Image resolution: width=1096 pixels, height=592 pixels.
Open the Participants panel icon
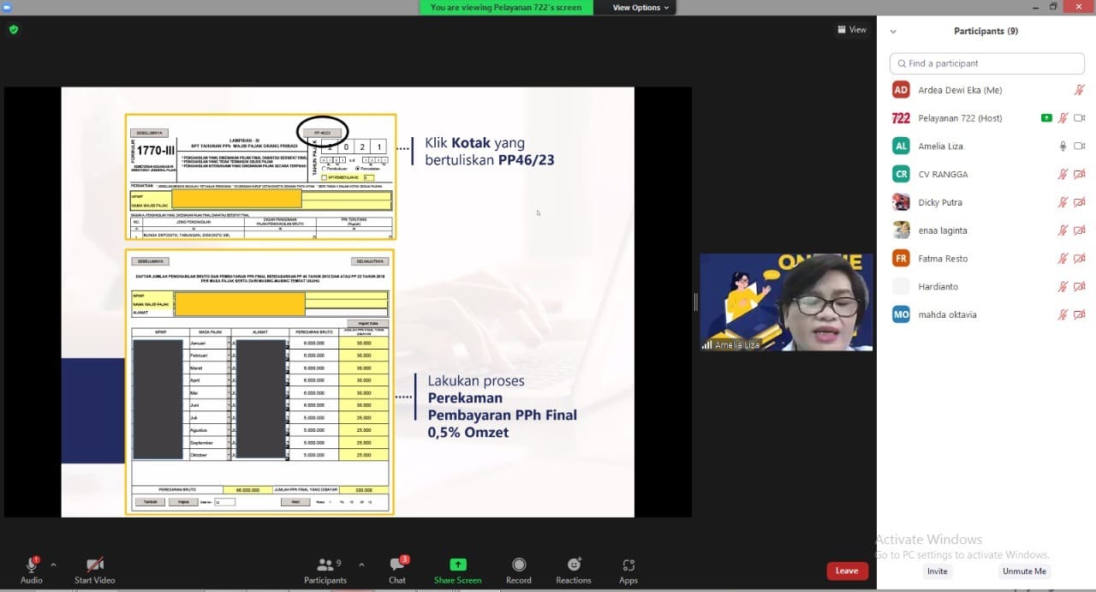pyautogui.click(x=325, y=565)
